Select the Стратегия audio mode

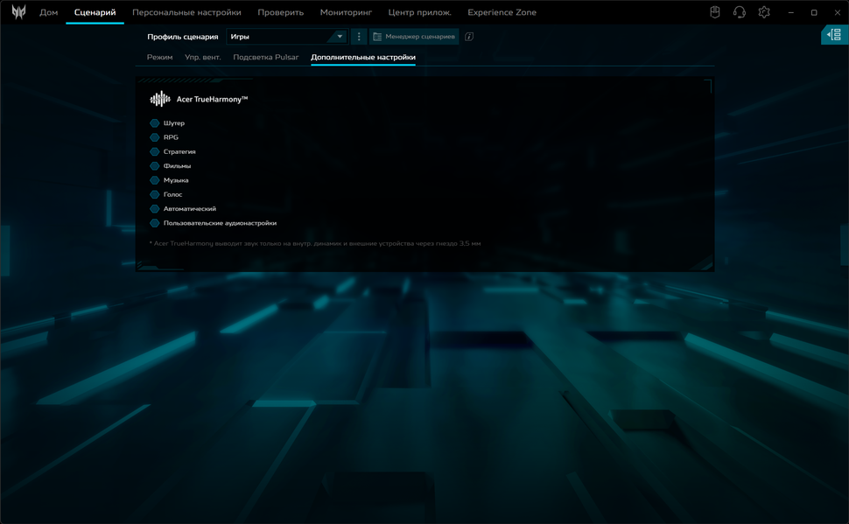(x=172, y=151)
